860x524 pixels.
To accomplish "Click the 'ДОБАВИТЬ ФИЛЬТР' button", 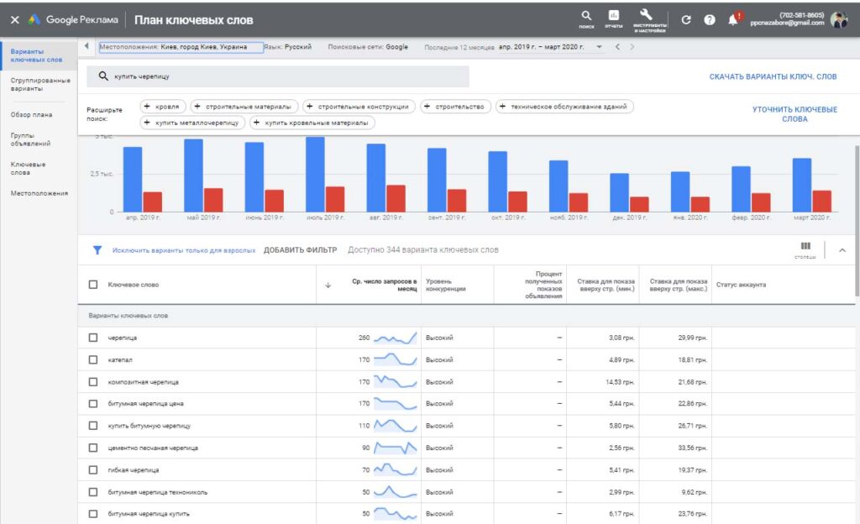I will pyautogui.click(x=300, y=249).
